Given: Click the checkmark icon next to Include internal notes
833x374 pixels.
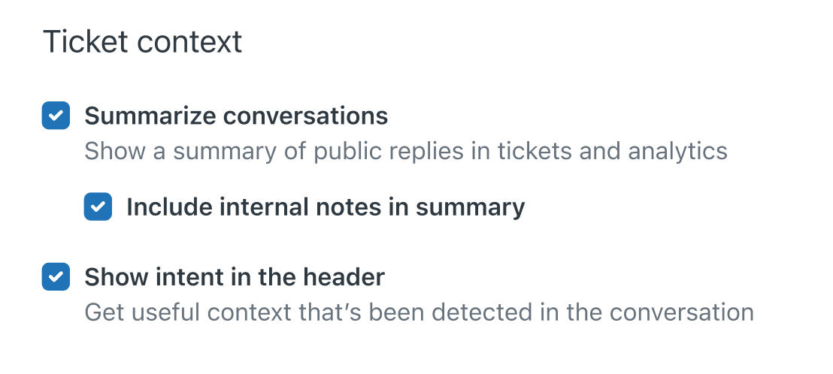Looking at the screenshot, I should coord(98,207).
